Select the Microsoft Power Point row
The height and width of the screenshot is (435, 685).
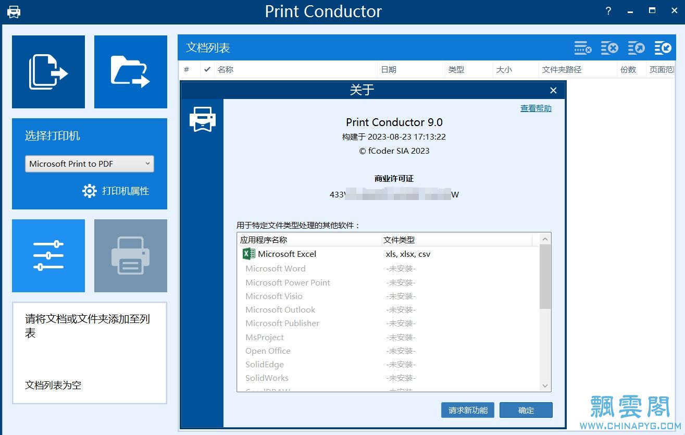tap(388, 282)
